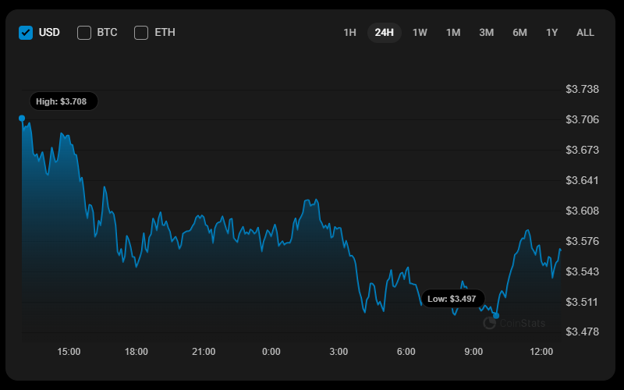Image resolution: width=624 pixels, height=390 pixels.
Task: Uncheck the USD currency checkbox
Action: tap(26, 33)
